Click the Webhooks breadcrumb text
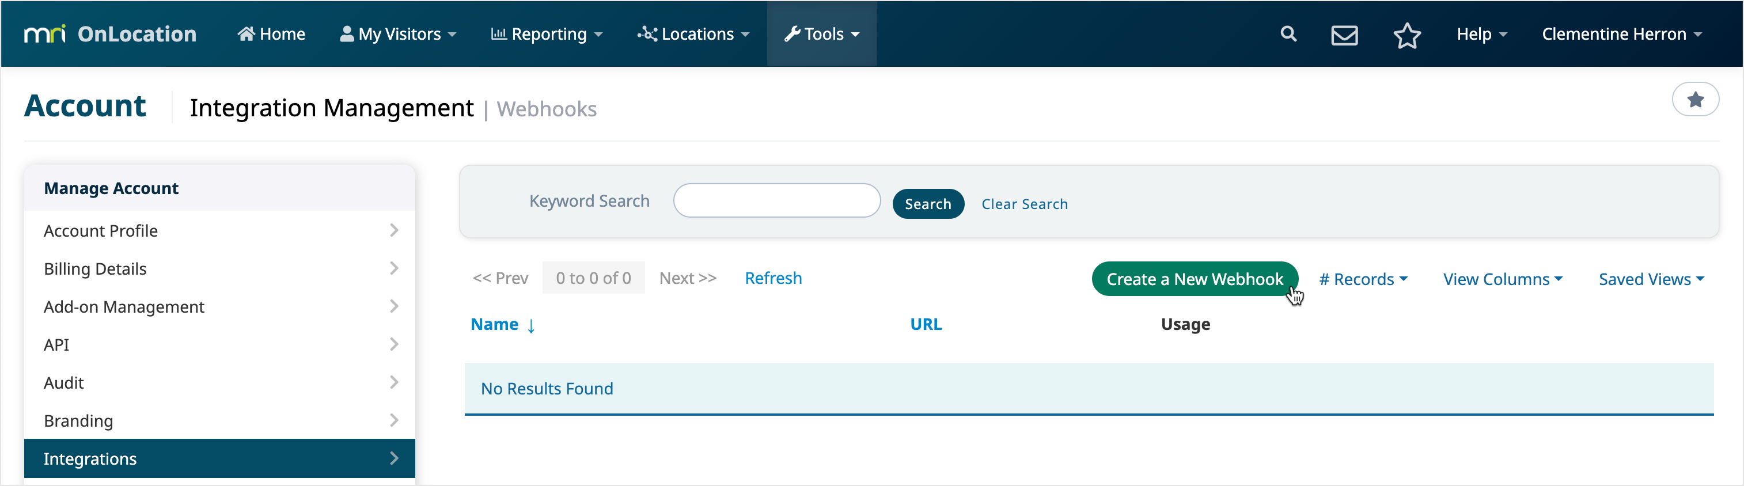1744x486 pixels. tap(547, 109)
